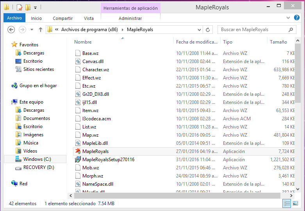The image size is (305, 211).
Task: Open the Customize Quick Access Toolbar dropdown
Action: point(35,7)
